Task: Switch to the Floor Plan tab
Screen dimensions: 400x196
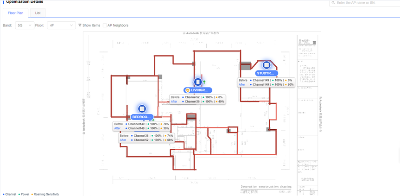Action: coord(16,13)
